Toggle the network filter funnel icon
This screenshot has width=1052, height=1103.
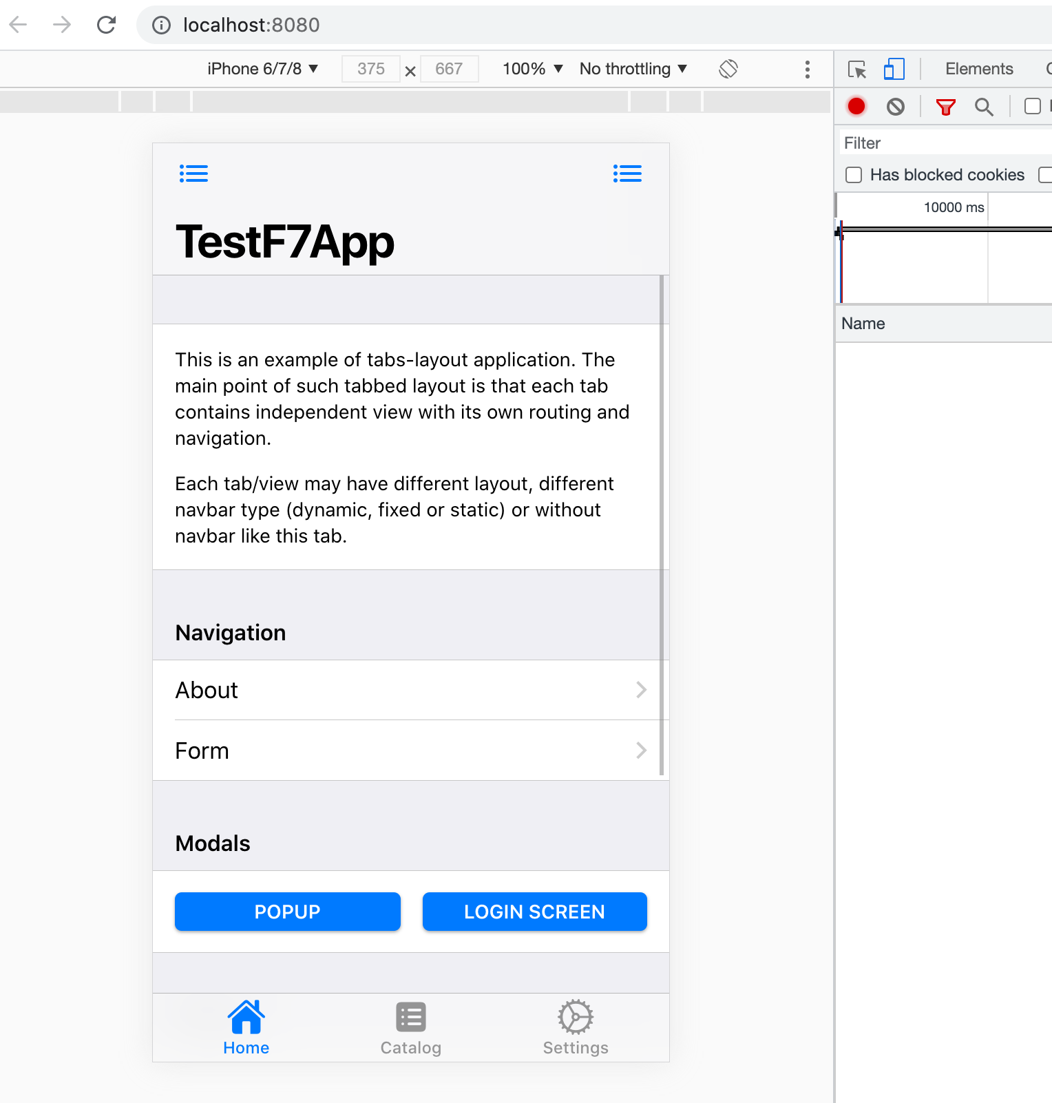click(946, 107)
